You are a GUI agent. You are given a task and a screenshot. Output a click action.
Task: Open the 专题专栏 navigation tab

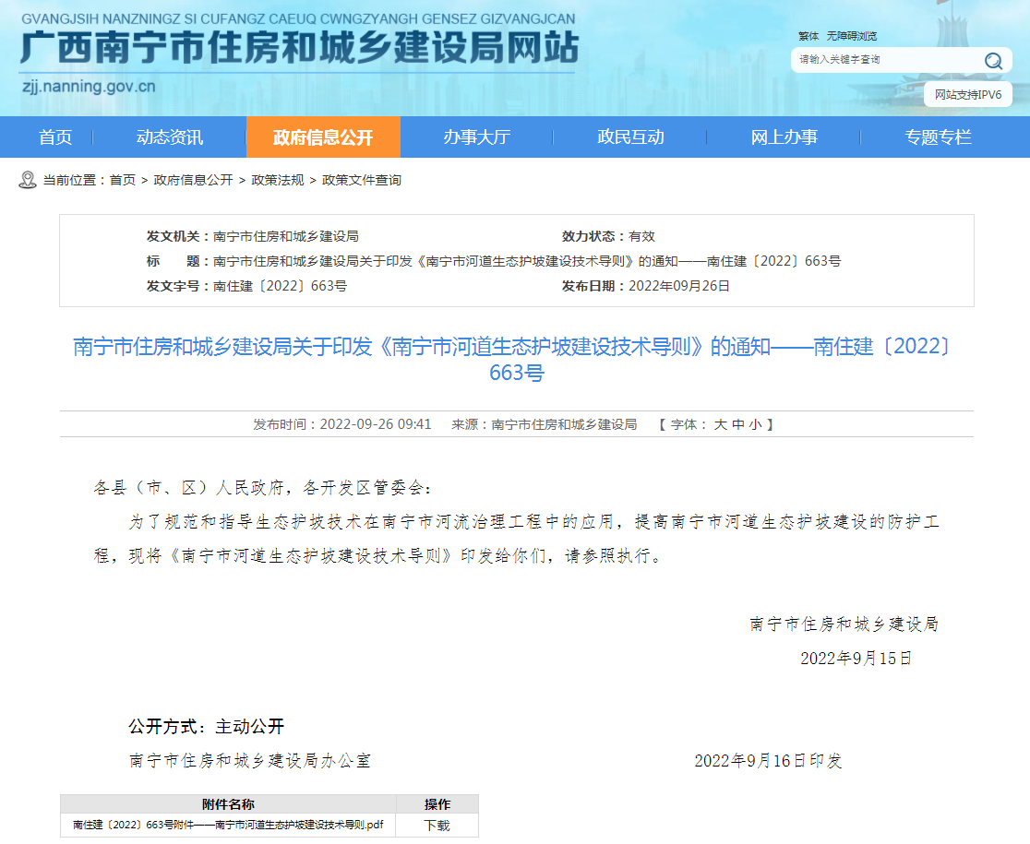click(x=938, y=137)
